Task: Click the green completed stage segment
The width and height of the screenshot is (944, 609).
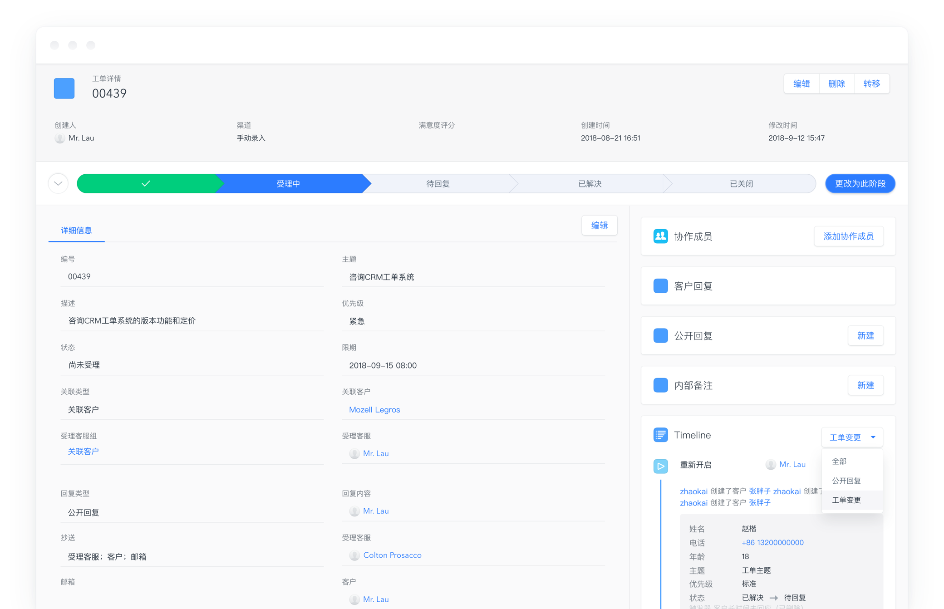Action: coord(145,183)
